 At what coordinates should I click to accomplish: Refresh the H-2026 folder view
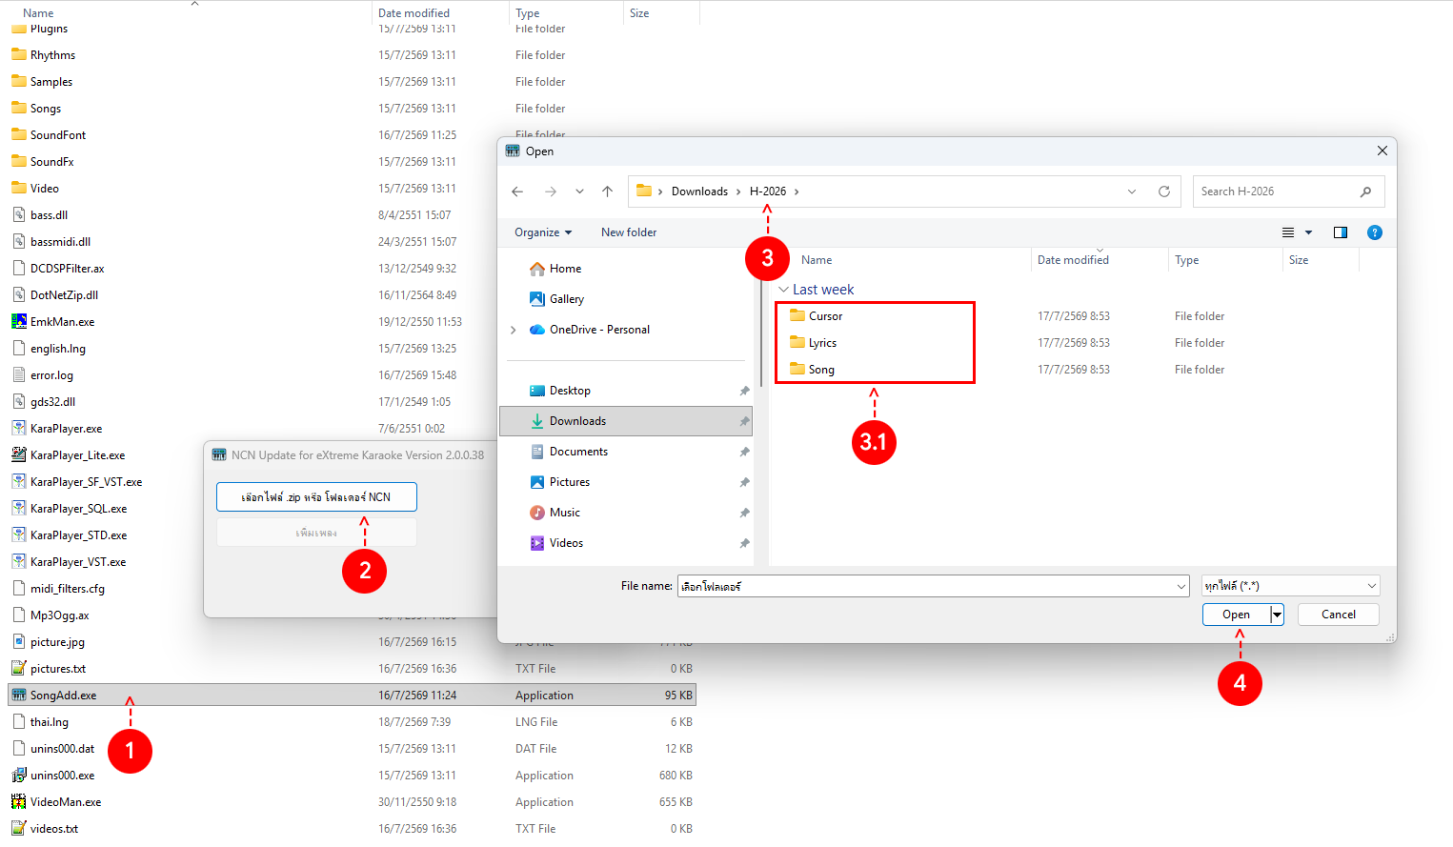point(1163,192)
